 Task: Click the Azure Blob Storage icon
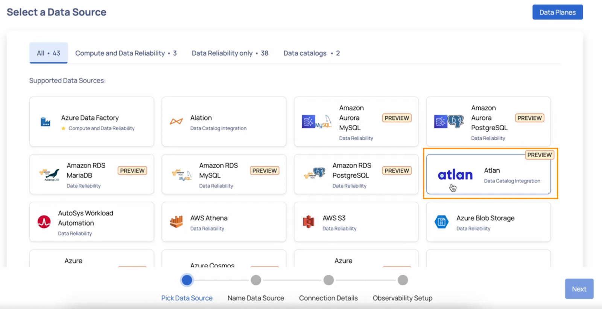[x=441, y=222]
